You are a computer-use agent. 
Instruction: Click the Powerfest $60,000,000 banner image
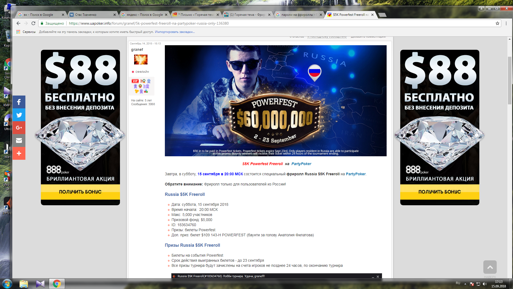tap(275, 101)
